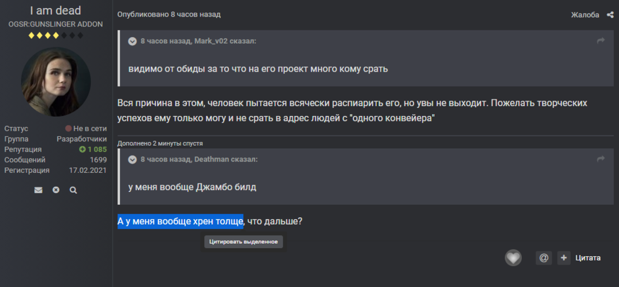Collapse the Deathman quote block
Screen dimensions: 619x287
[x=132, y=160]
